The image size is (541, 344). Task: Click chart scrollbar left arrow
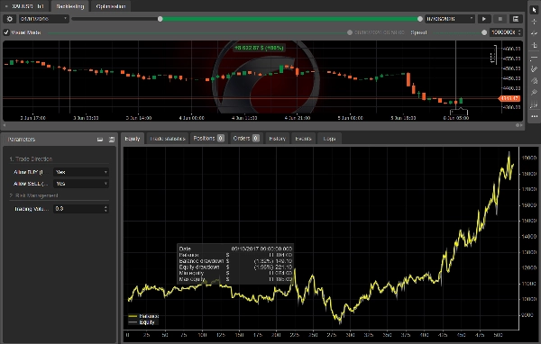tap(5, 125)
